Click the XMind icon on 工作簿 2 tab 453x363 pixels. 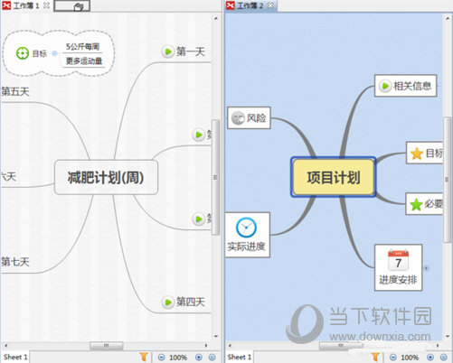(x=231, y=5)
